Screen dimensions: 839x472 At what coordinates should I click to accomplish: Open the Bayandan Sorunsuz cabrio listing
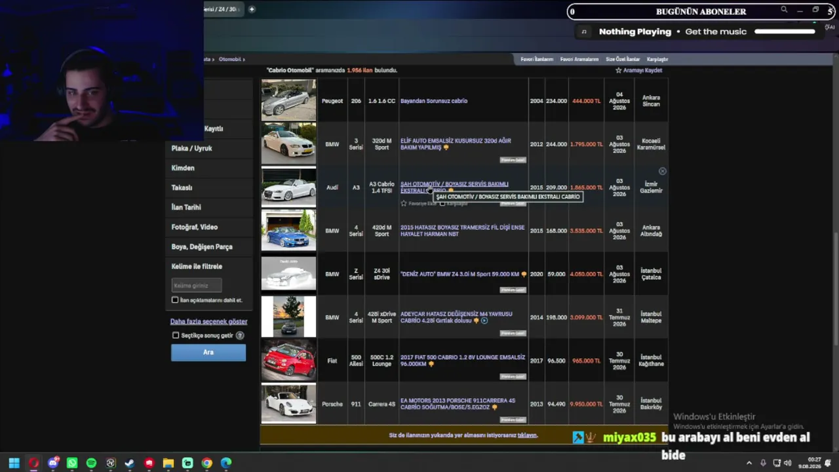(x=434, y=101)
